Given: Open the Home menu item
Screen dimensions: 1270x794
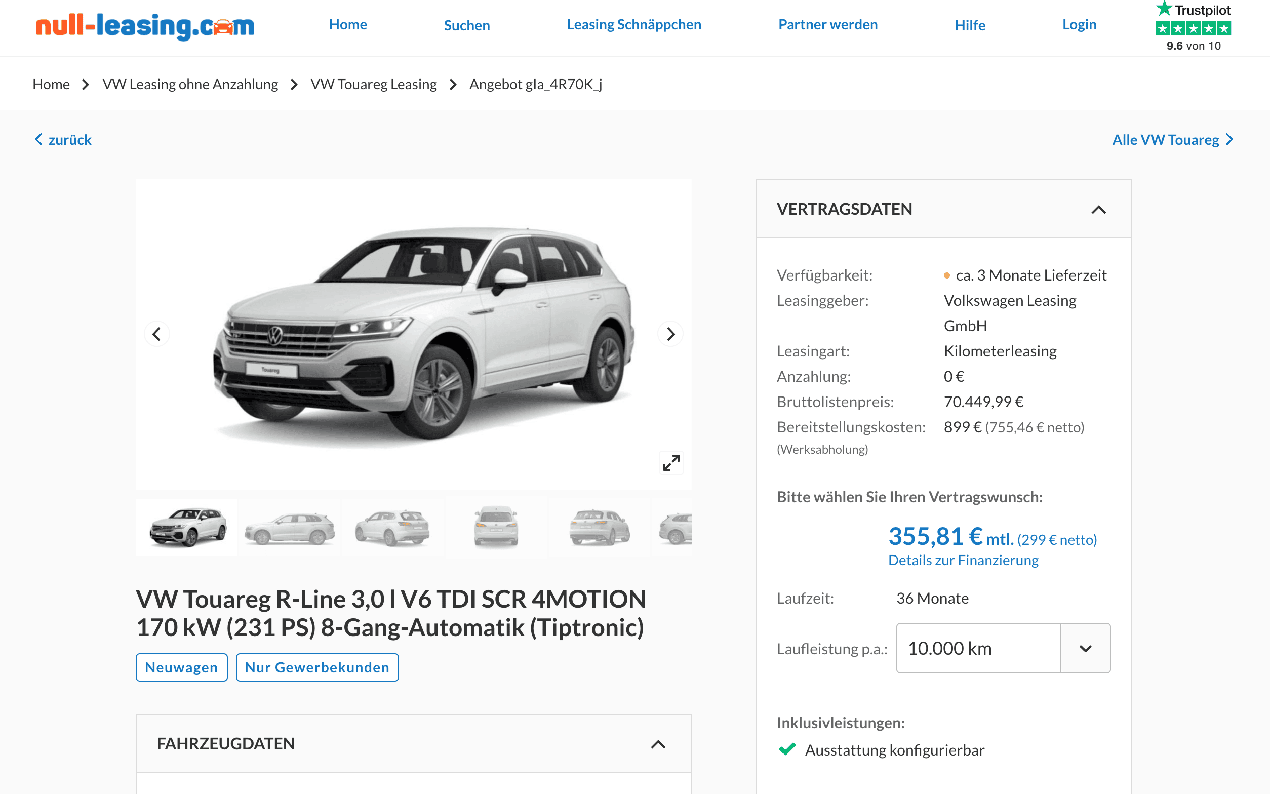Looking at the screenshot, I should pyautogui.click(x=347, y=25).
